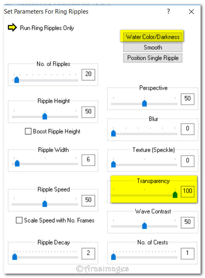This screenshot has height=278, width=205.
Task: Enable Boost Ripple Height checkbox
Action: point(28,131)
